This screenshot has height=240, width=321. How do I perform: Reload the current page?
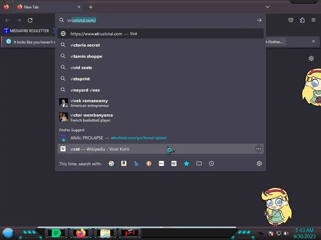[30, 20]
